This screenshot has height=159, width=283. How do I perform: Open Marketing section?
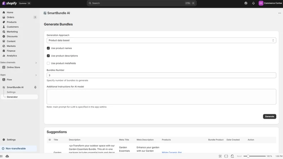tap(12, 32)
